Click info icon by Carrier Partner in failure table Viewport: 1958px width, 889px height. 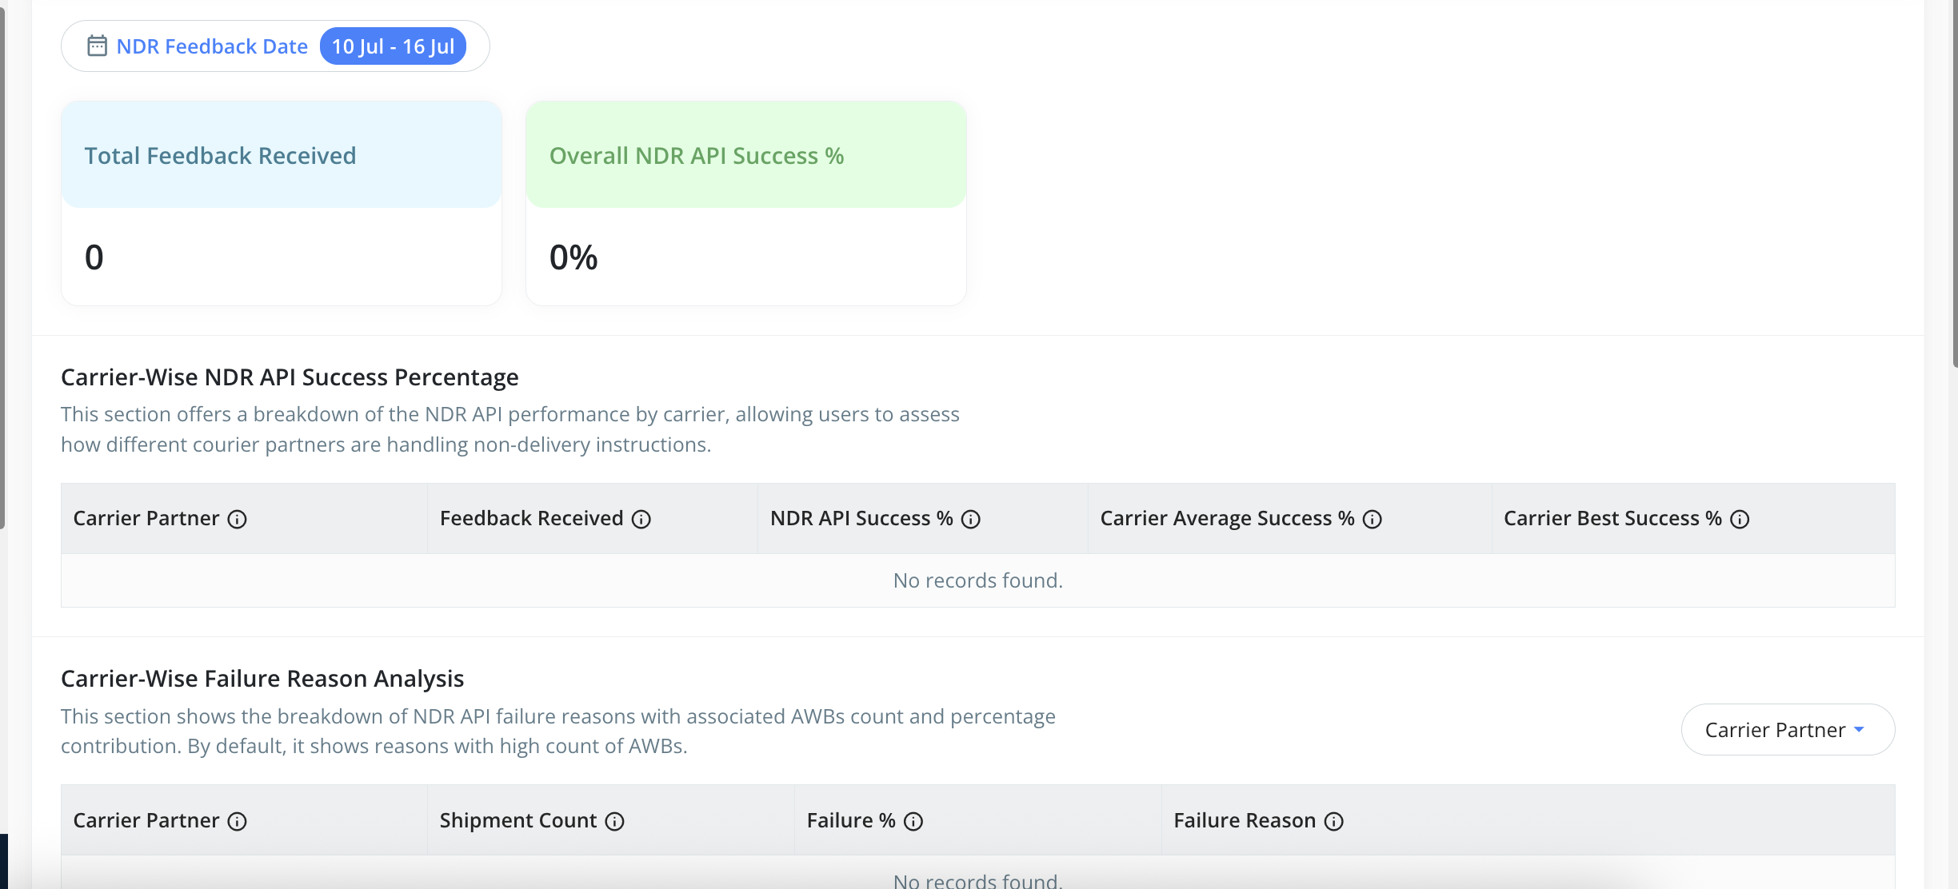point(238,822)
